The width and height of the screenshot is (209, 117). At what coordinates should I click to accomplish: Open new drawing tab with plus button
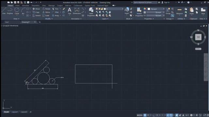tap(40, 22)
